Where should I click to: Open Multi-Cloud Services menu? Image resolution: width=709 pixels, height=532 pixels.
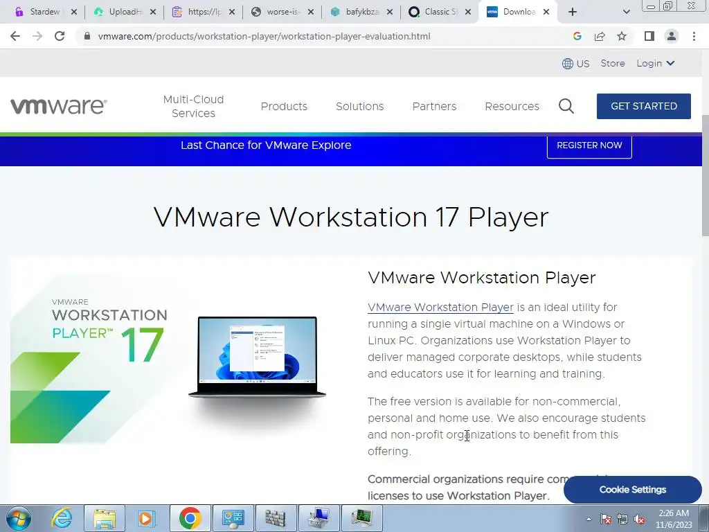click(194, 106)
